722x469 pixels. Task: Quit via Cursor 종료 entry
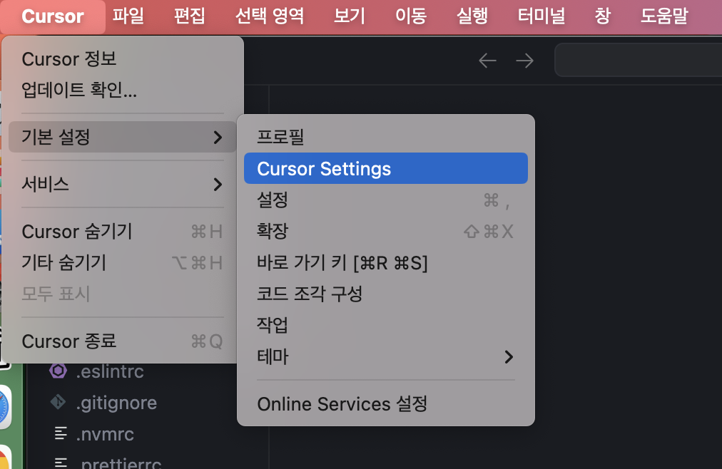pos(123,341)
